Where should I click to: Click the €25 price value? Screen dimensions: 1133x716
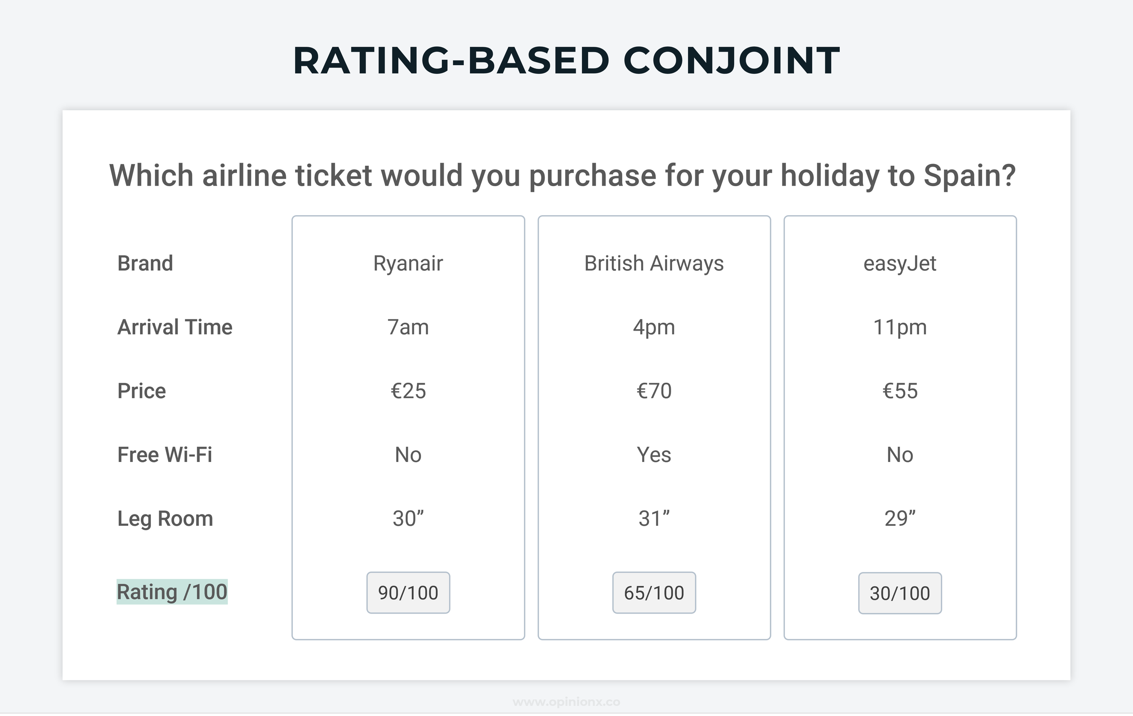click(408, 391)
